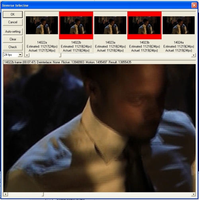The width and height of the screenshot is (199, 200).
Task: Click the Check button
Action: [13, 47]
